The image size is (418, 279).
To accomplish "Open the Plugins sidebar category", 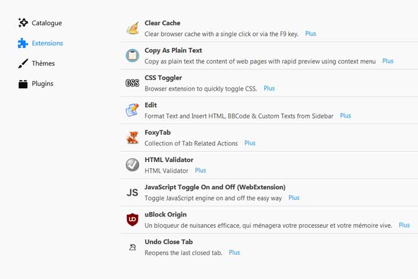I will (x=36, y=84).
